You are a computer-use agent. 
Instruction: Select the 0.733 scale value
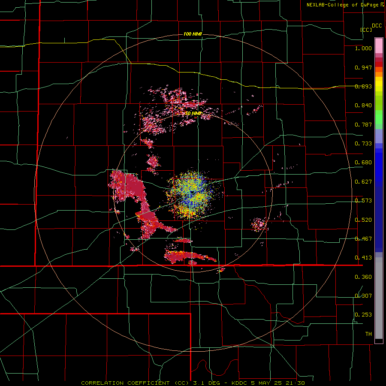coord(363,144)
